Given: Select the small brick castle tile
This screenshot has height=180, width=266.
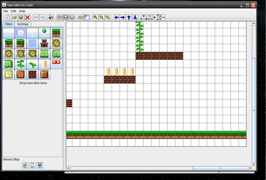Looking at the screenshot, I should [x=44, y=43].
